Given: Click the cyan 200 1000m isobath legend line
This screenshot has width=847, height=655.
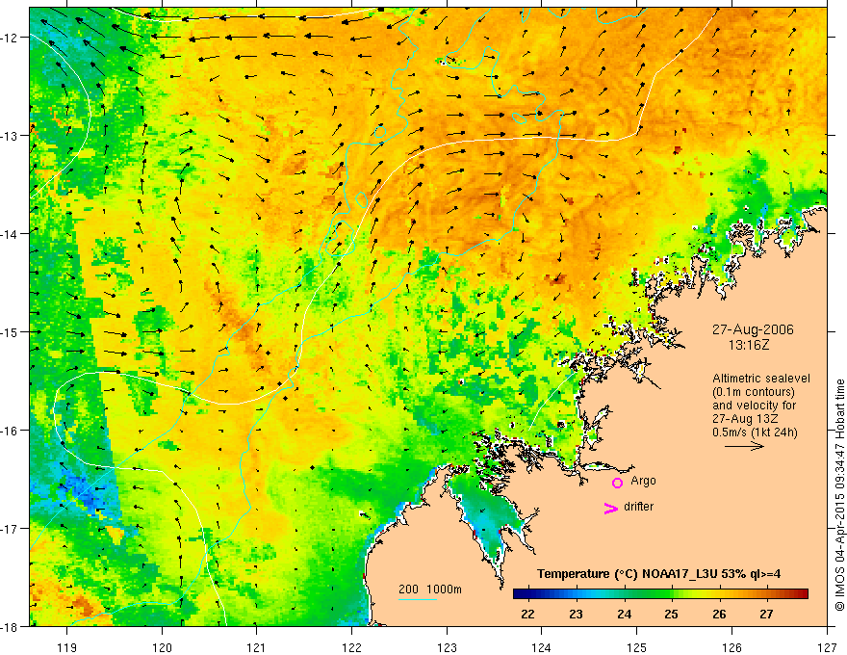Looking at the screenshot, I should tap(418, 599).
